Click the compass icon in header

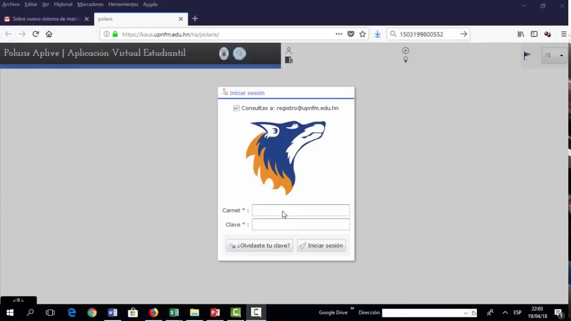(x=405, y=50)
